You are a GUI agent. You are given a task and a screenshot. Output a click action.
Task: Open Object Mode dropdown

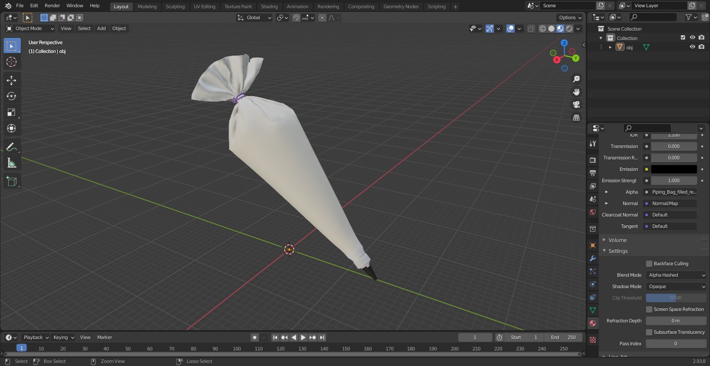[x=30, y=29]
